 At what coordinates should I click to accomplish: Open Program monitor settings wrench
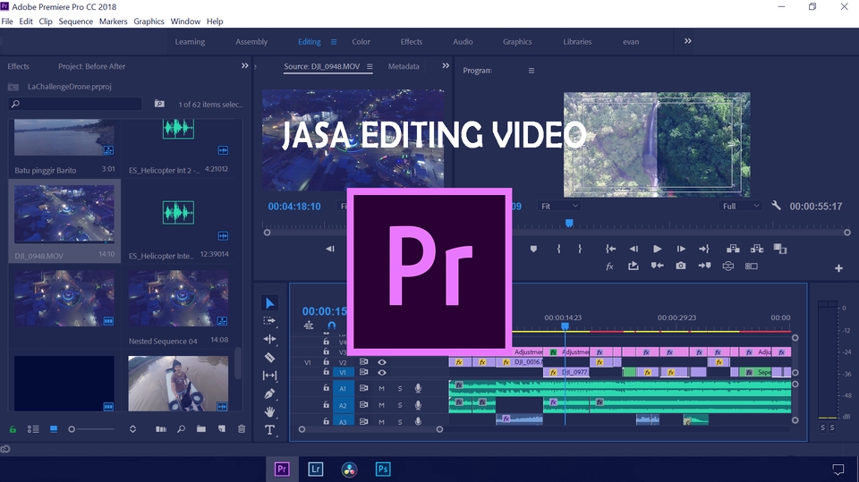pos(776,206)
